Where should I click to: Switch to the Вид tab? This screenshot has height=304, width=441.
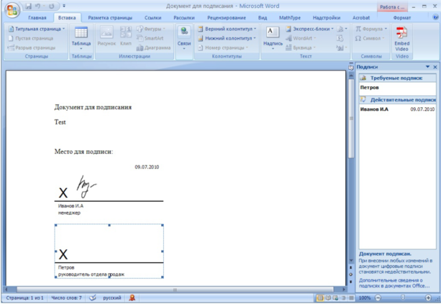point(263,18)
